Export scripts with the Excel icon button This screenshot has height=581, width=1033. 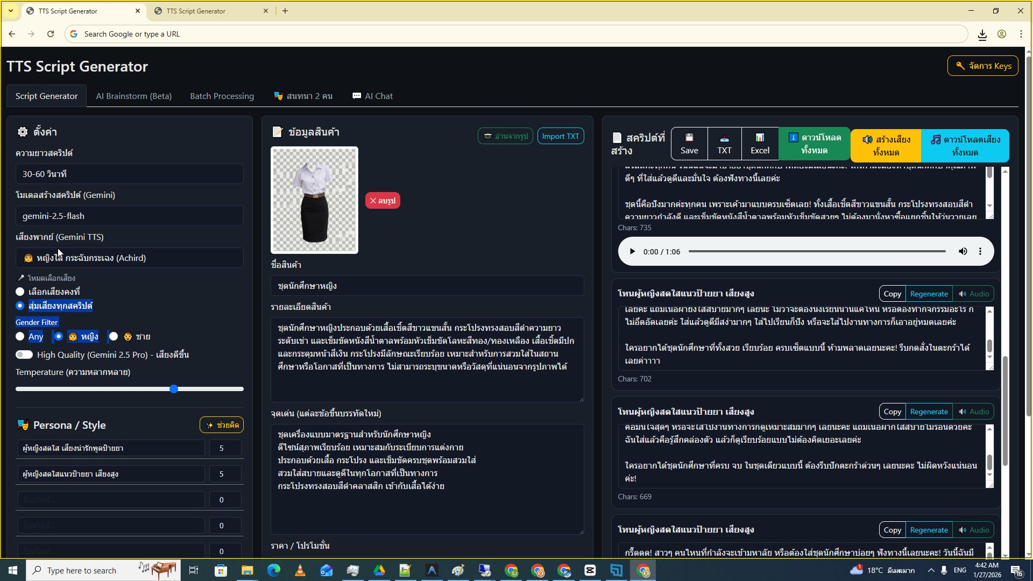[x=760, y=144]
